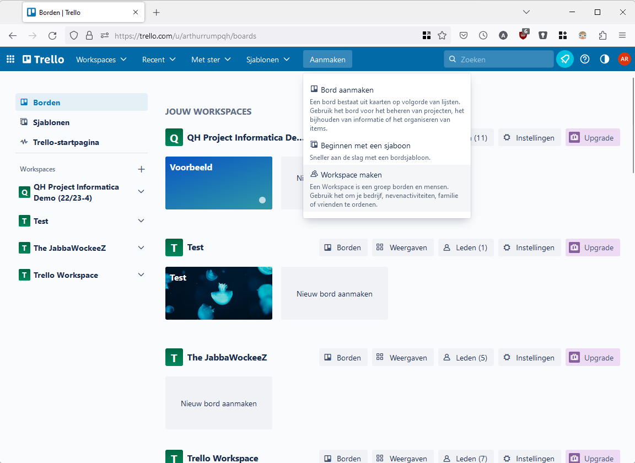Viewport: 635px width, 463px height.
Task: Open notifications via the rocket icon
Action: click(x=564, y=60)
